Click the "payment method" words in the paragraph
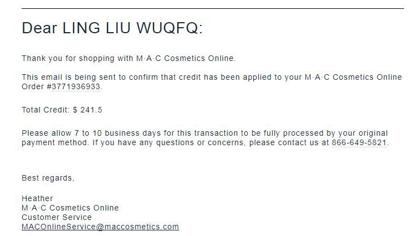420x236 pixels. pyautogui.click(x=55, y=143)
